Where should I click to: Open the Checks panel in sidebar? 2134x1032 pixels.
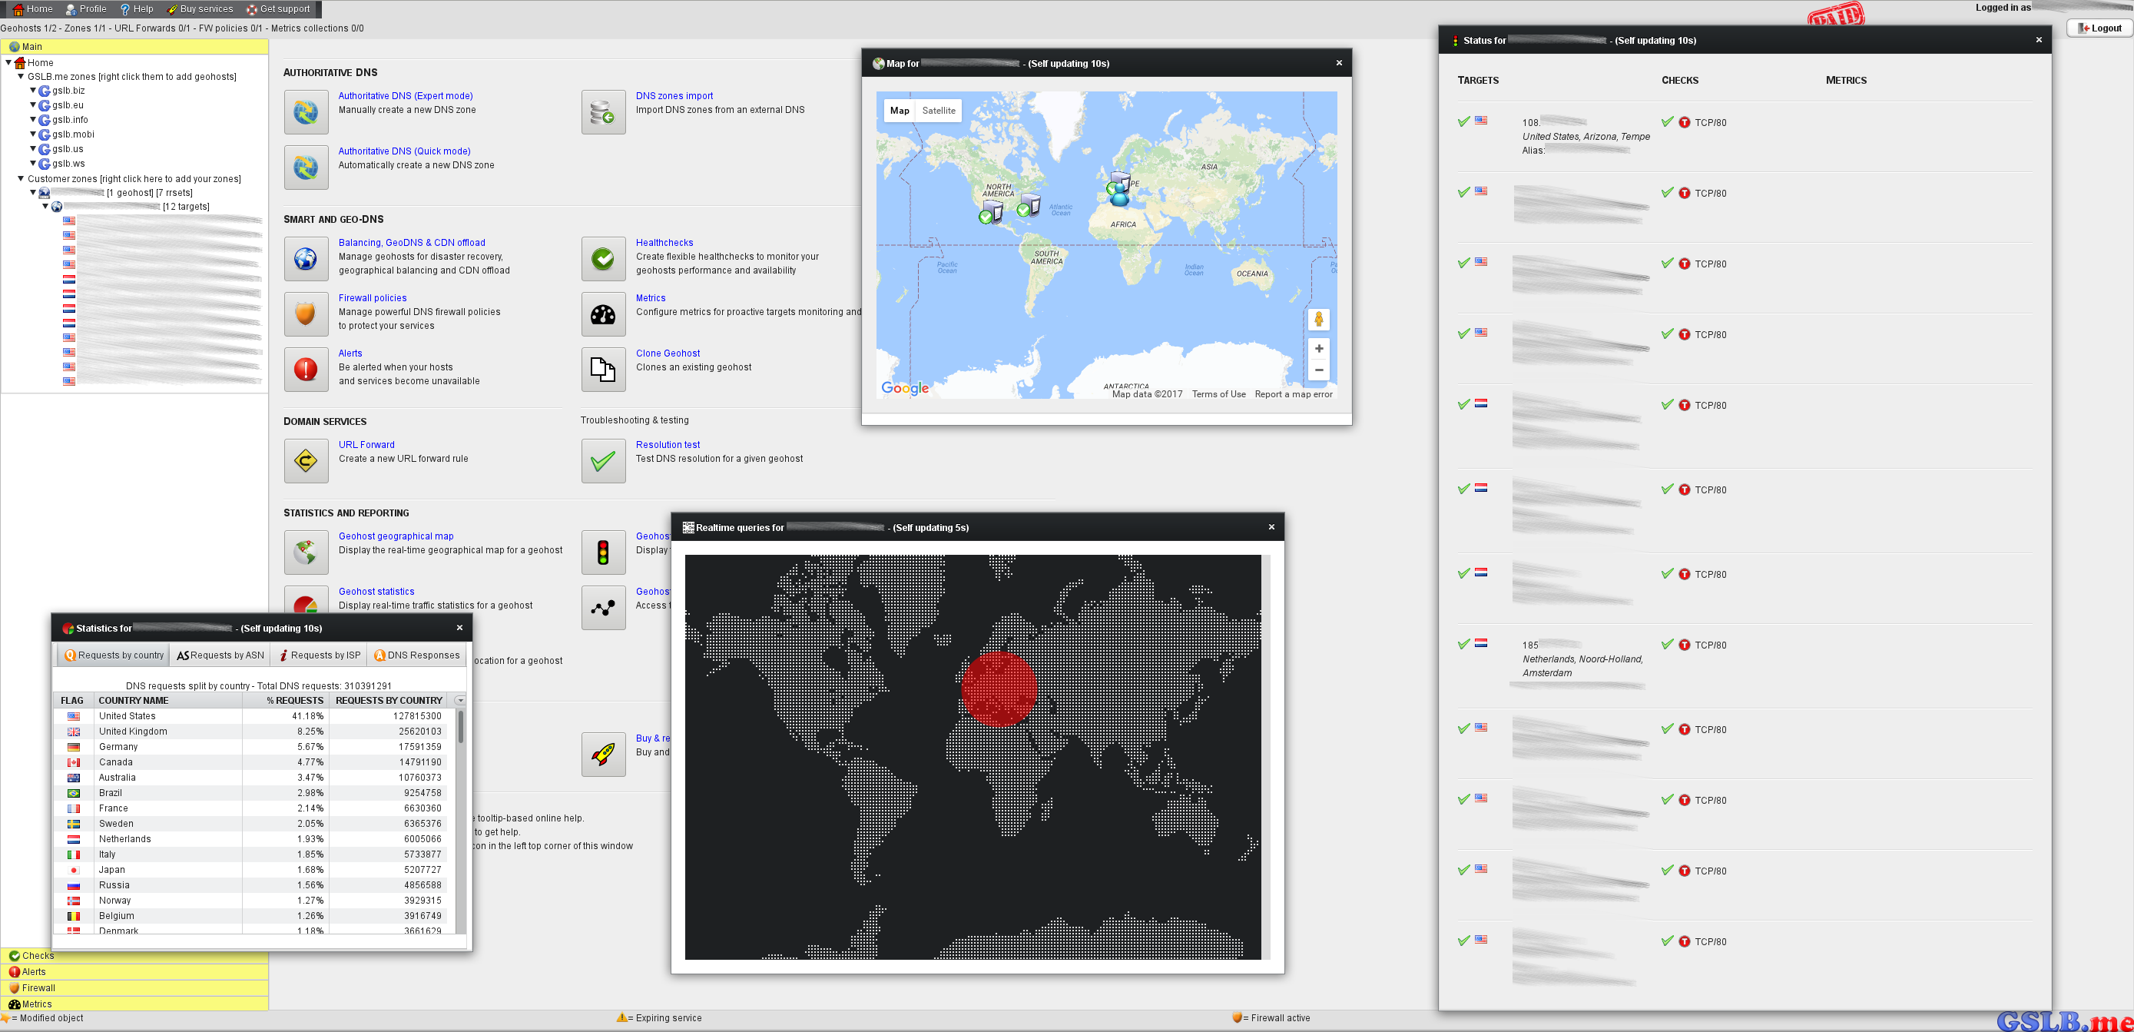point(135,956)
